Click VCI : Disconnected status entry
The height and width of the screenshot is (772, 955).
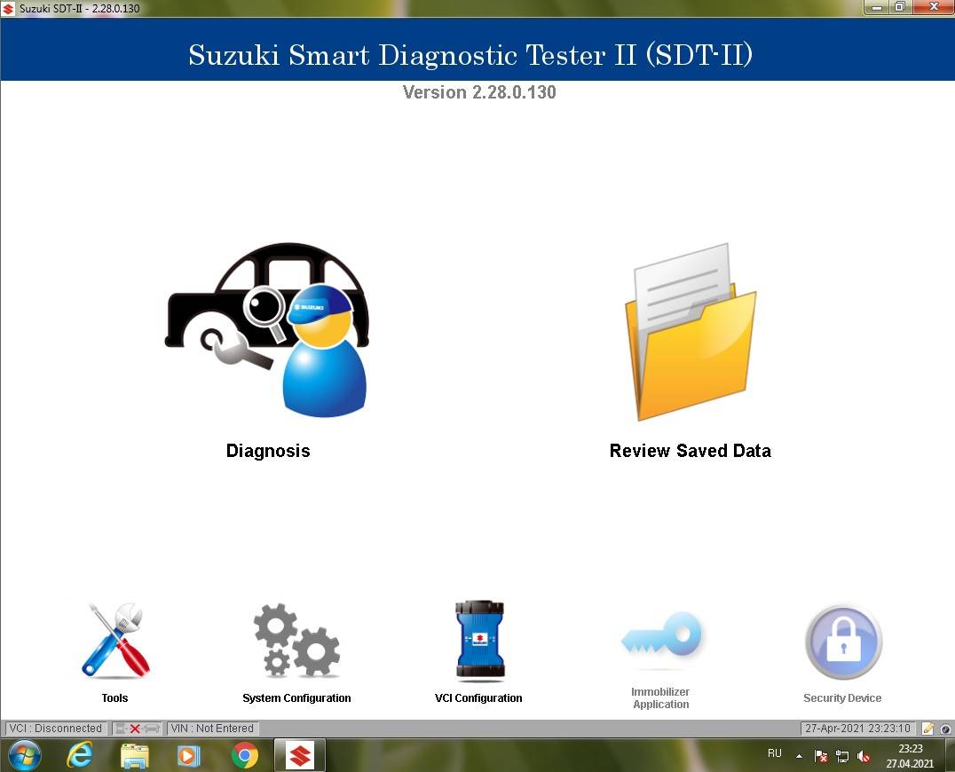[56, 729]
